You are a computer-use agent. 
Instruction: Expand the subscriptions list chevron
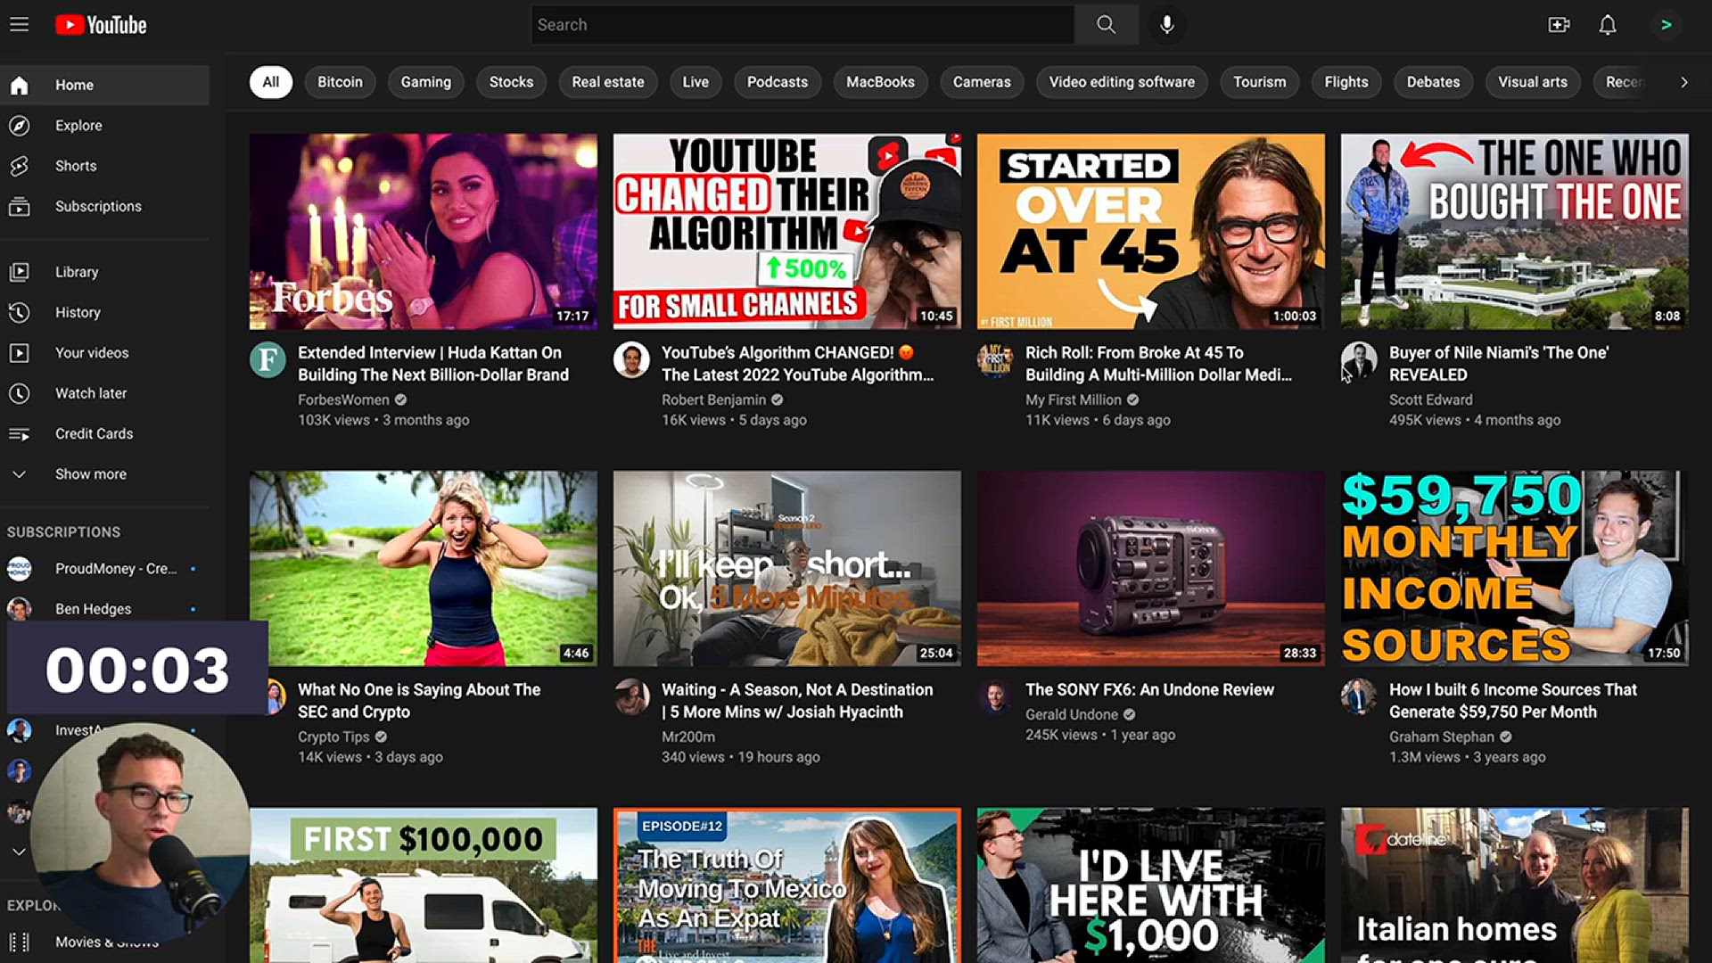coord(19,852)
